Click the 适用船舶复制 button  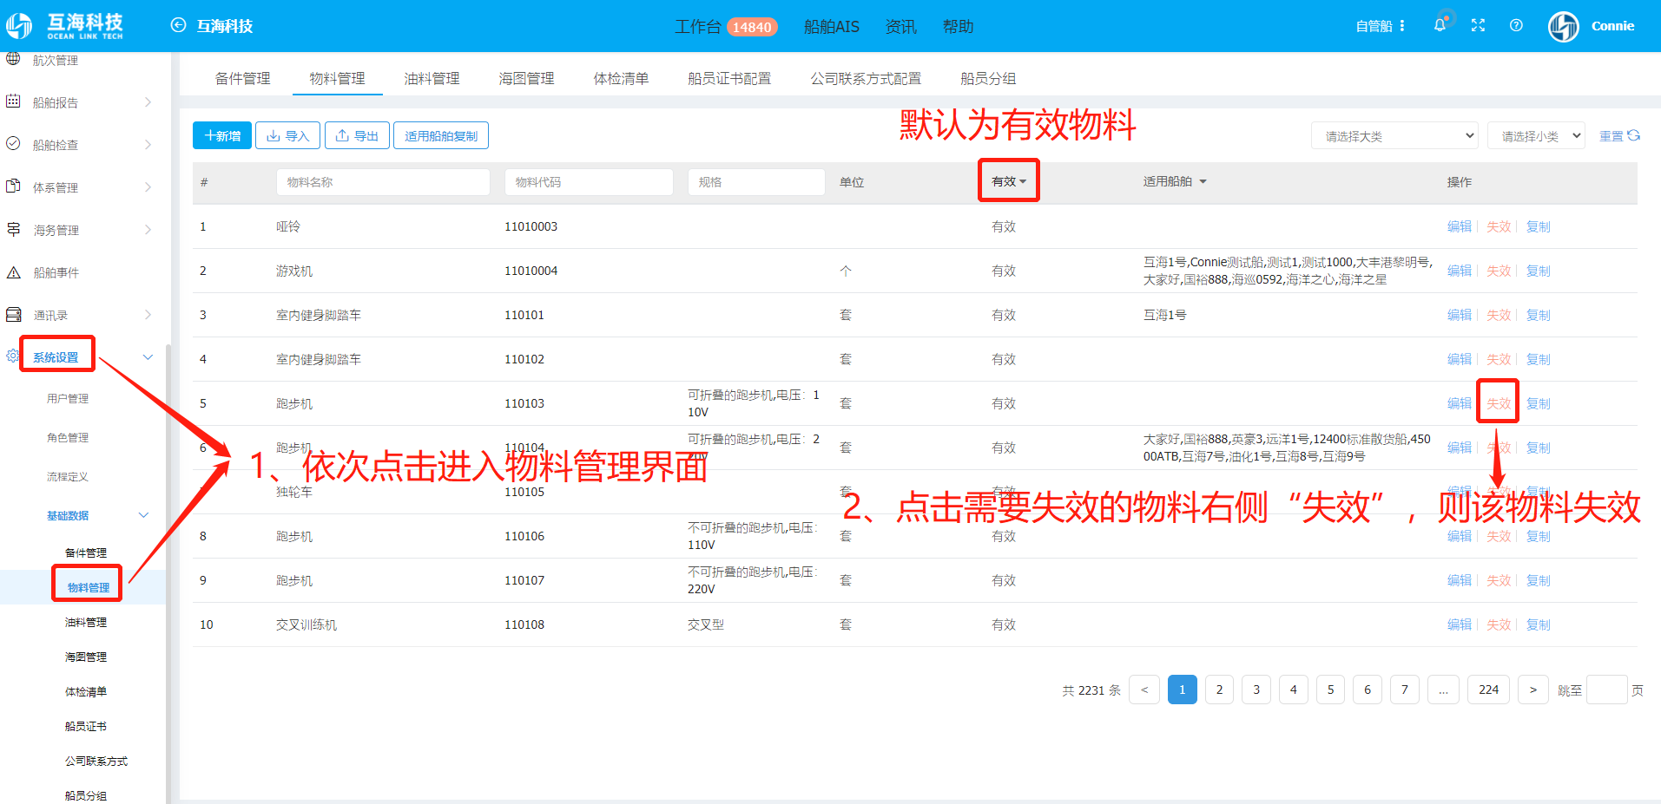tap(441, 135)
